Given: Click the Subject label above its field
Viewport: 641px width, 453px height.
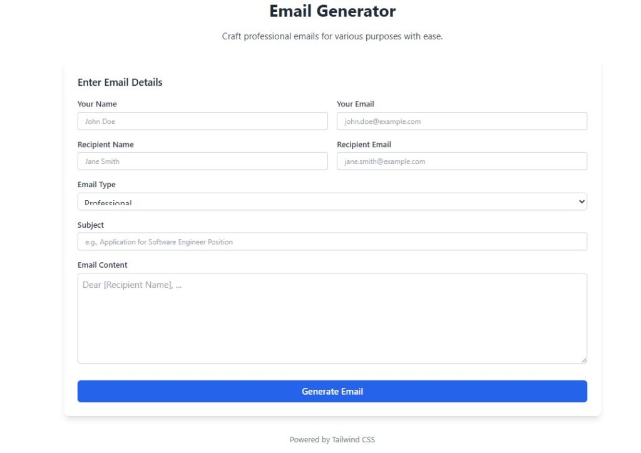Looking at the screenshot, I should (90, 225).
